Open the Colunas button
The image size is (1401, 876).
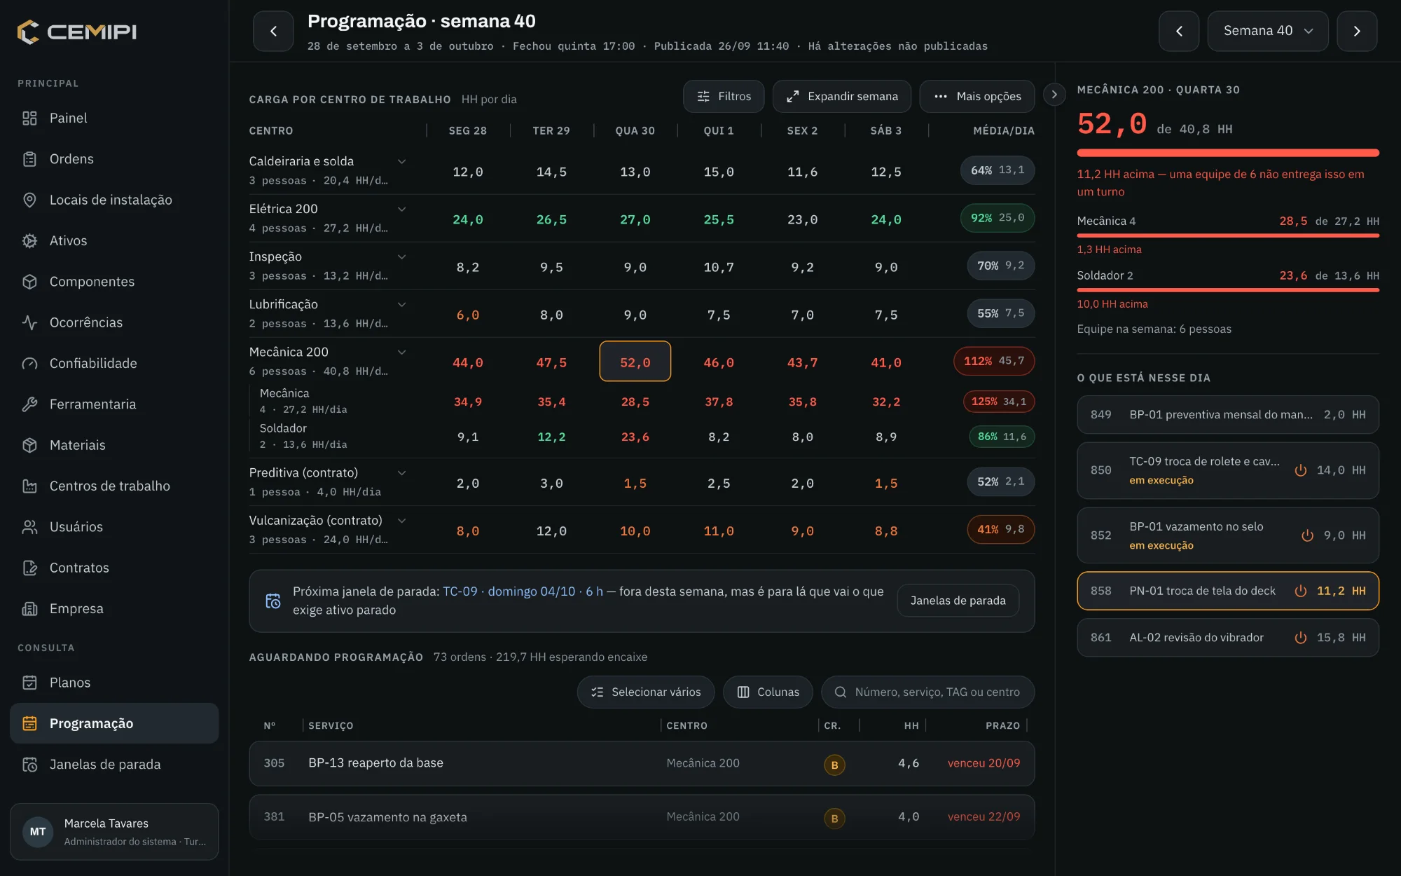pos(768,692)
